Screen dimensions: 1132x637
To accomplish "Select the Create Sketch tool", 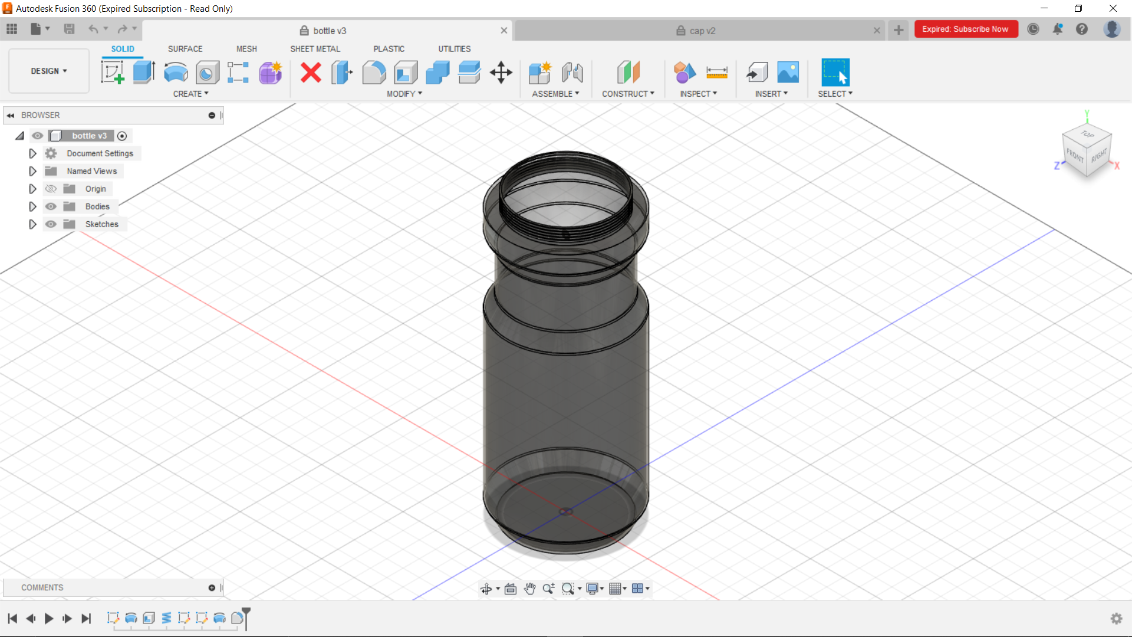I will tap(112, 73).
